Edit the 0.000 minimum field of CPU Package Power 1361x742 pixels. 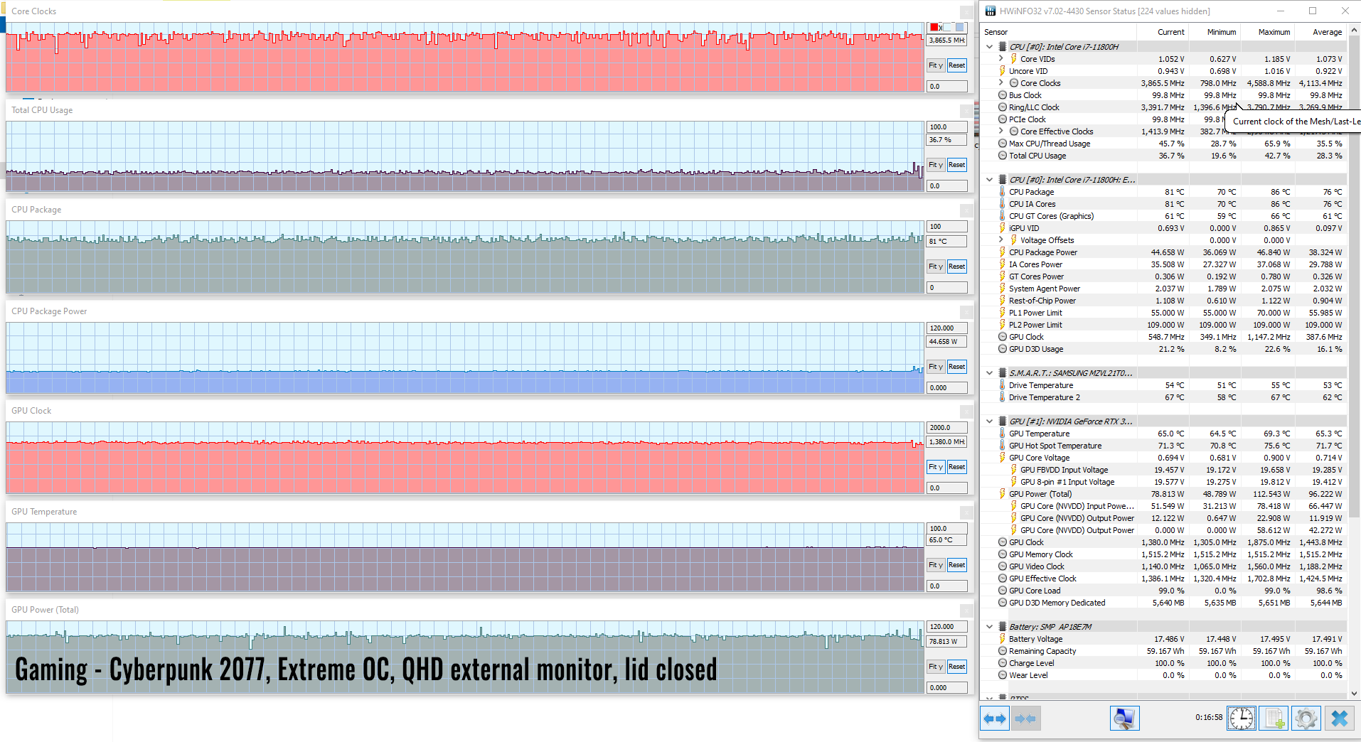point(947,388)
